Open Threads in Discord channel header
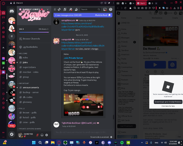The image size is (183, 146). [59, 9]
